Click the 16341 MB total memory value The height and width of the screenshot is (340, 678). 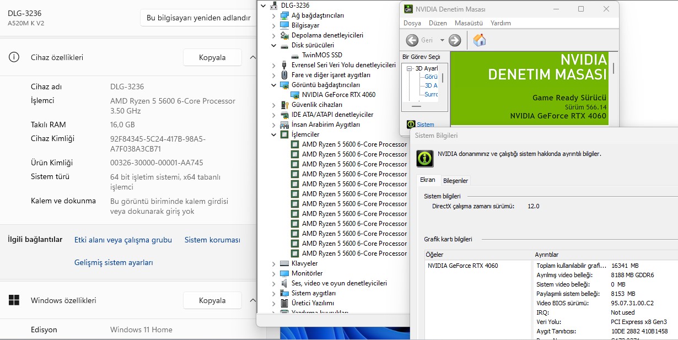tap(625, 266)
